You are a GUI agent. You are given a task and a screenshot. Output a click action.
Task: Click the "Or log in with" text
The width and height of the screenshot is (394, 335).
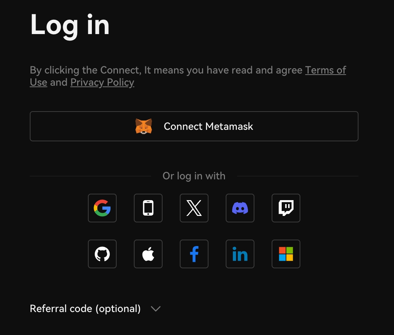tap(194, 176)
